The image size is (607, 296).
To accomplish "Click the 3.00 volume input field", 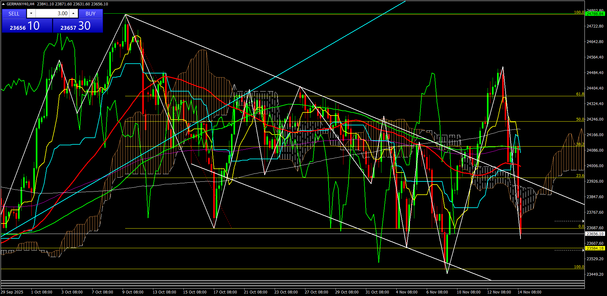I will click(53, 13).
